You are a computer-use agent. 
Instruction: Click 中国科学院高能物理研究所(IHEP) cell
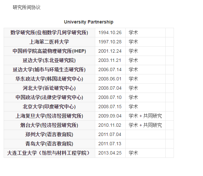[x=49, y=51]
